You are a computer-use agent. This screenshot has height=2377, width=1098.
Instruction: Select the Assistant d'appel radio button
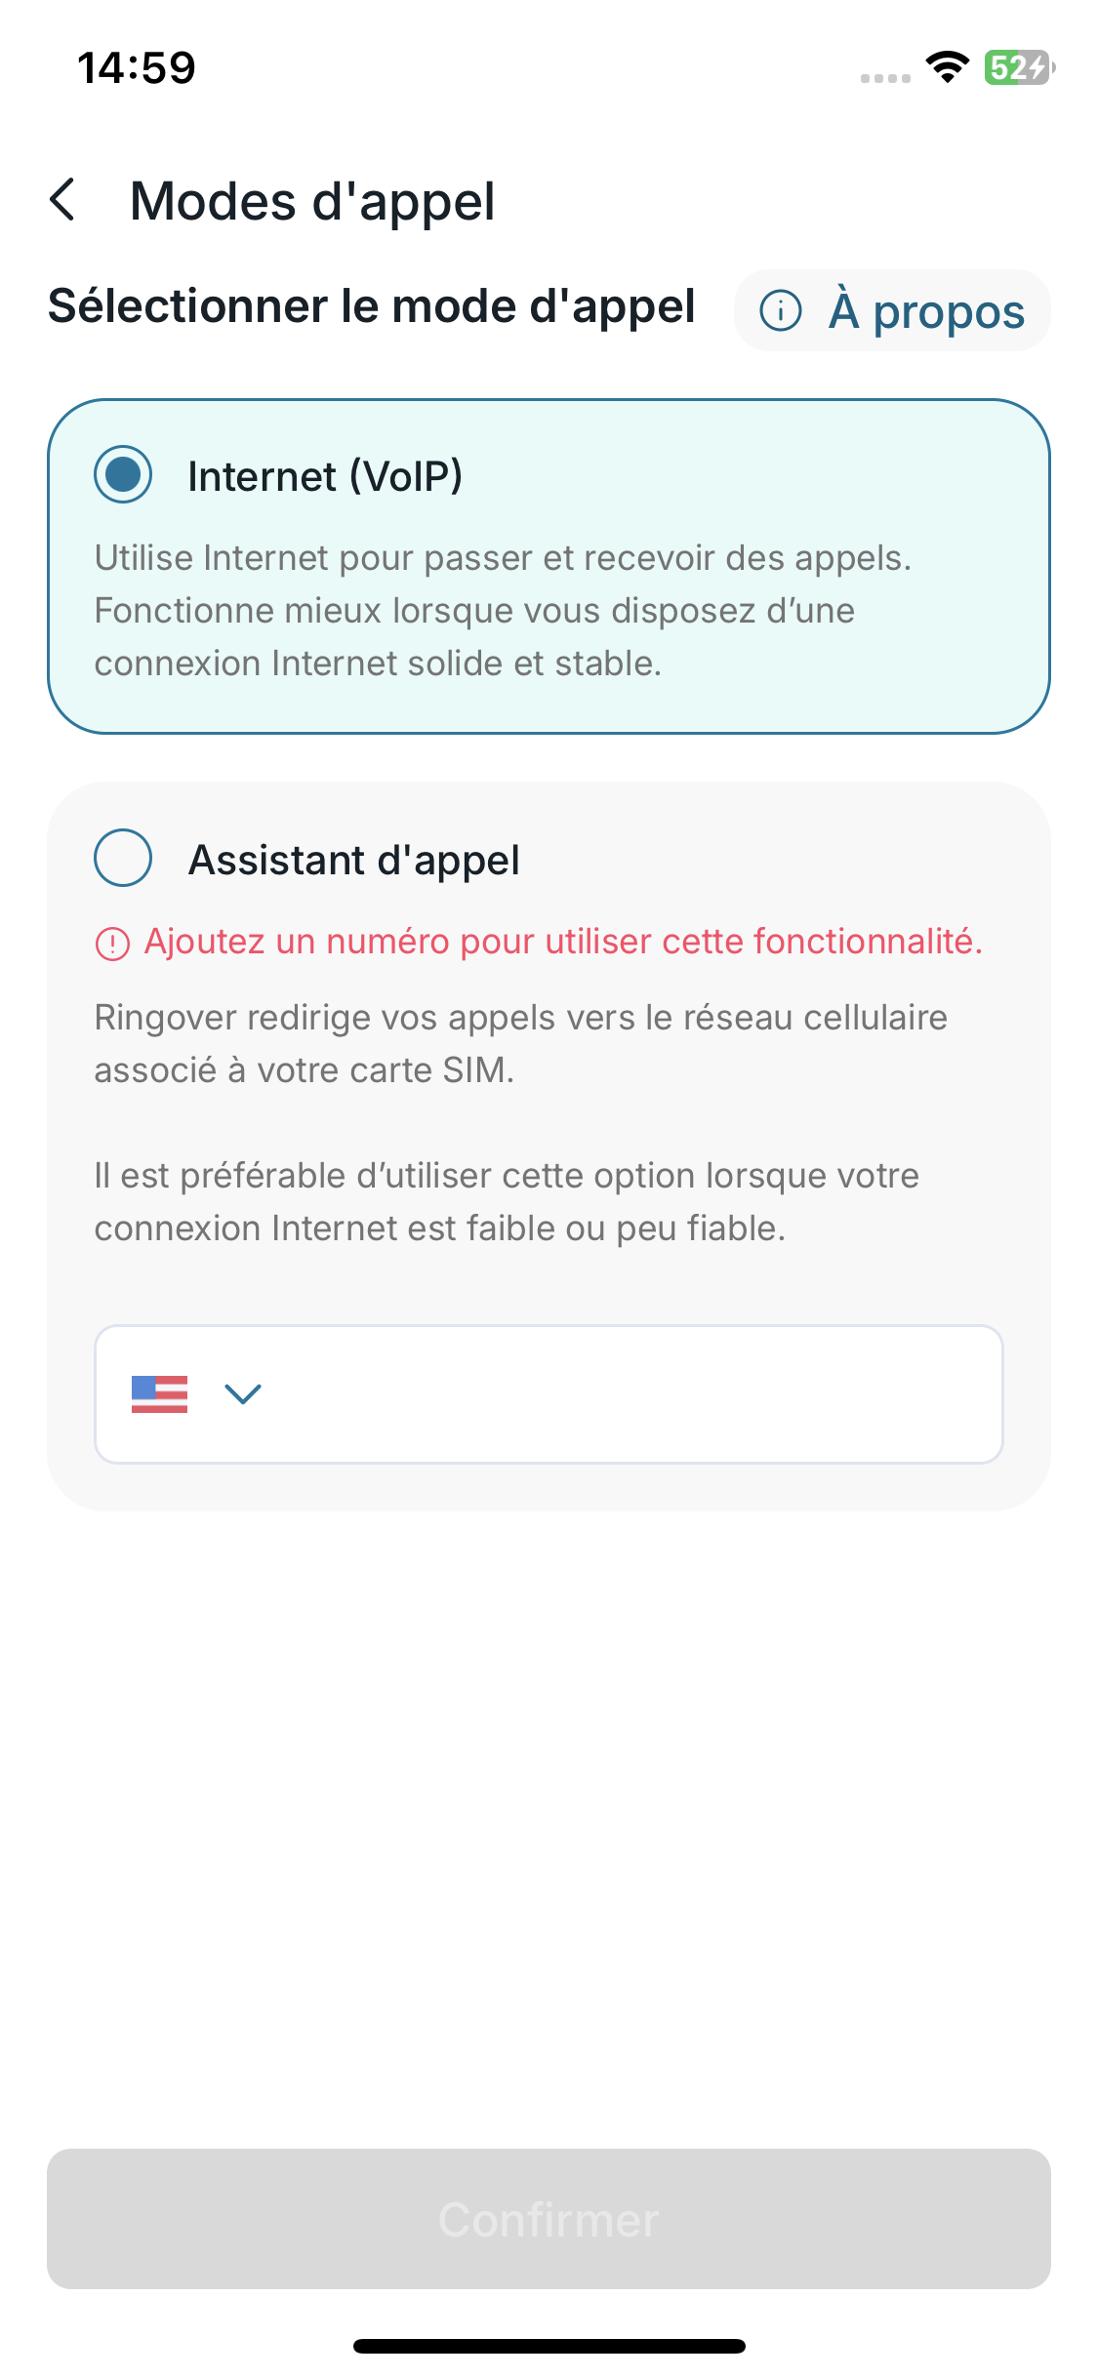click(123, 858)
